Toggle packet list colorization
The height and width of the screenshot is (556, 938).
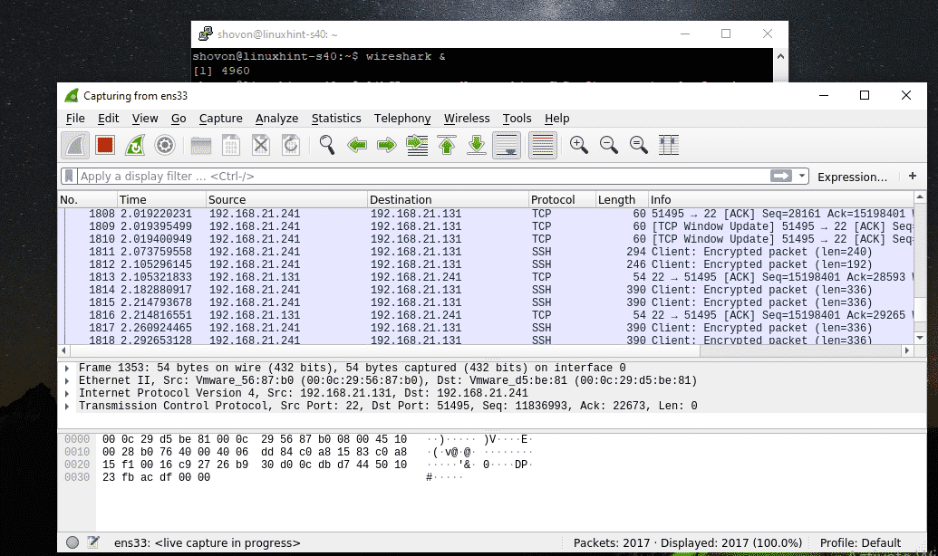[x=542, y=145]
